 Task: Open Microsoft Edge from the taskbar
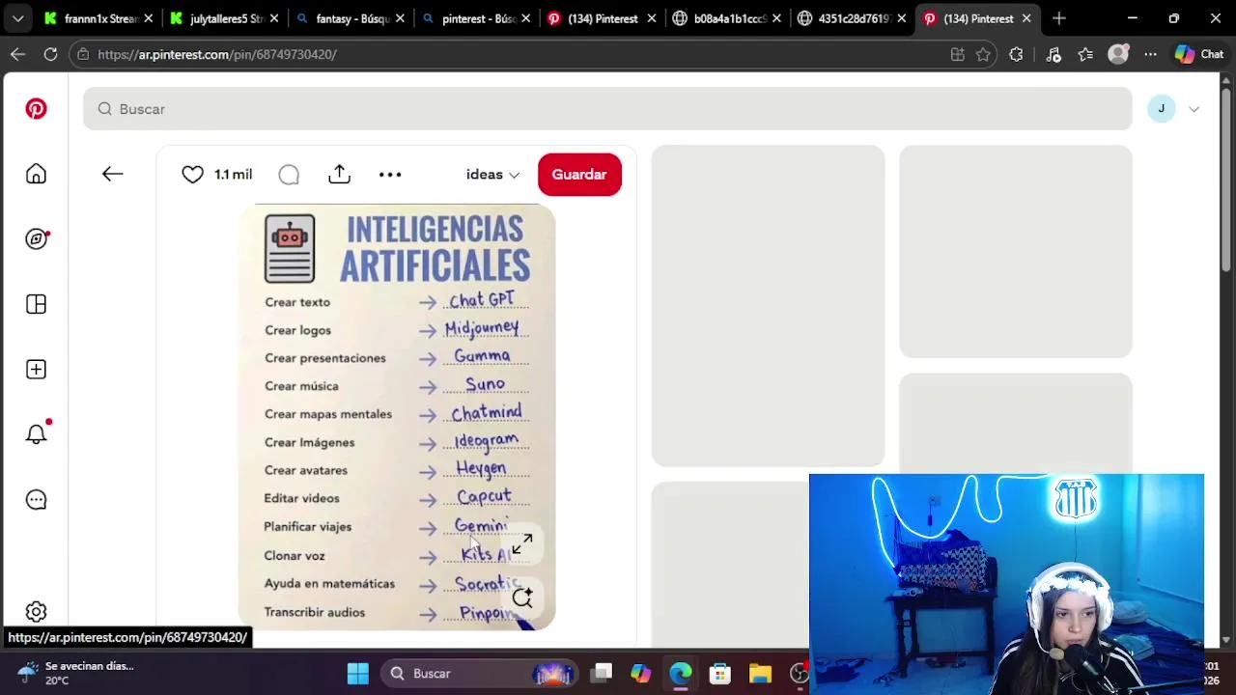coord(681,674)
